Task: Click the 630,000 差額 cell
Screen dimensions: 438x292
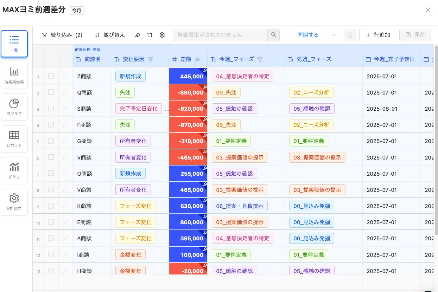Action: coord(188,206)
